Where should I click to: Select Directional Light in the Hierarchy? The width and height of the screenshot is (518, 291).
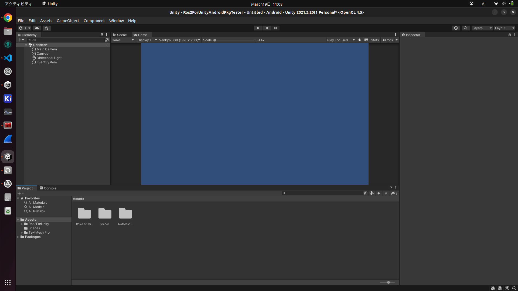(49, 58)
